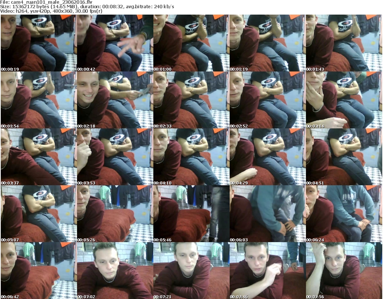
Task: Pick the frame marked 00:06:24
Action: [344, 214]
